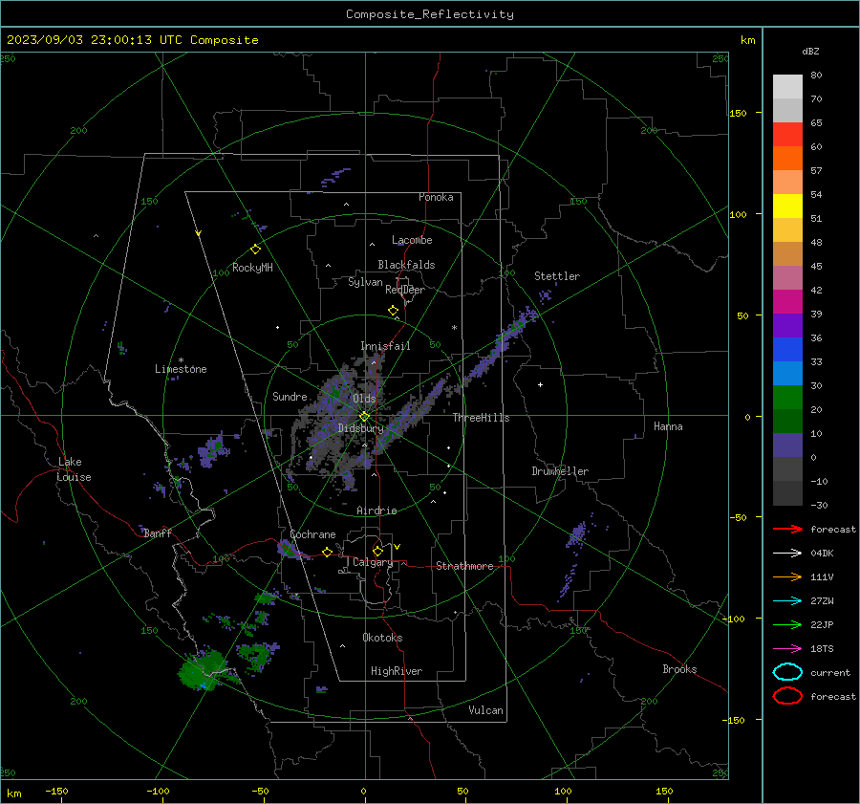
Task: Click the Blackfalds city label
Action: click(x=406, y=265)
